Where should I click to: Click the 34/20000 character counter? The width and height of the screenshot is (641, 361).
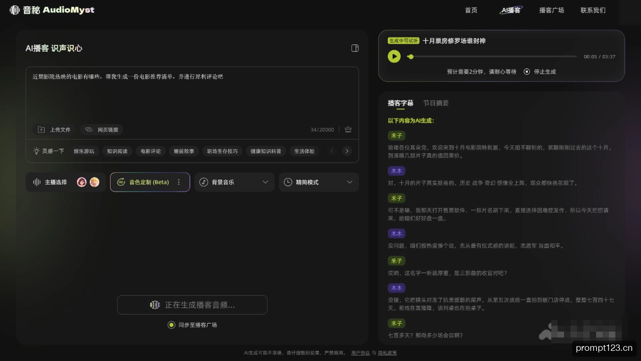pos(322,129)
